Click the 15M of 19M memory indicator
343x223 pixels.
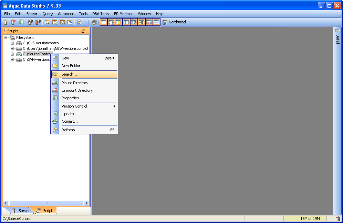pos(305,219)
